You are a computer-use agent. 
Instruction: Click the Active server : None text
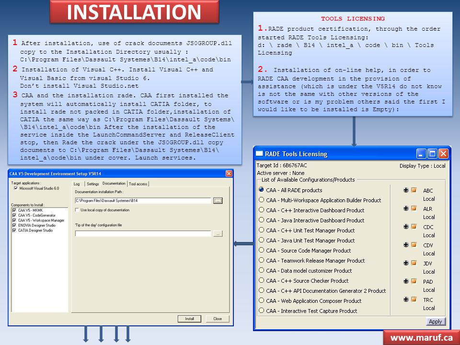click(281, 173)
